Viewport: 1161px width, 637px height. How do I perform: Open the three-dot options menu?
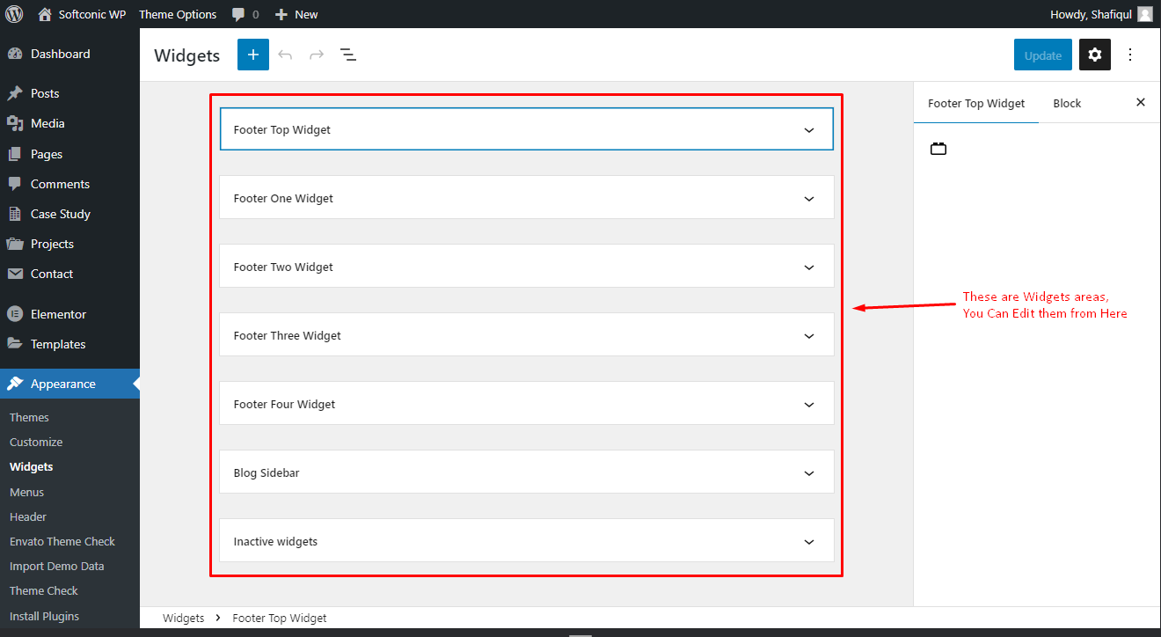1130,55
